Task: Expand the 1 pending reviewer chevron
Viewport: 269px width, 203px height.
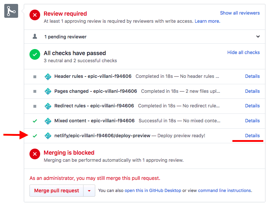Action: pos(258,37)
